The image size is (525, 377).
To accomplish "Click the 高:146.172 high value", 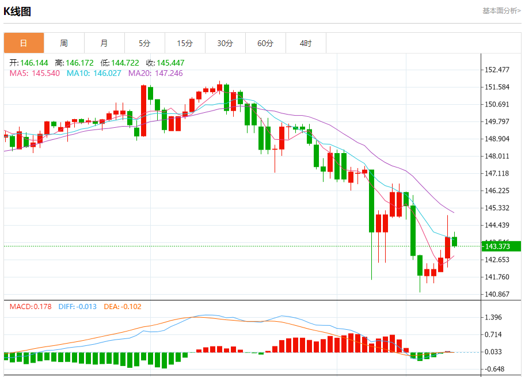I will [x=74, y=63].
